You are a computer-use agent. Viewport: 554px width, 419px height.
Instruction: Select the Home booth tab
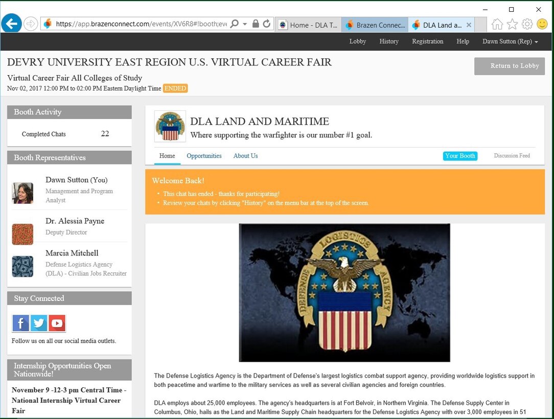[167, 156]
